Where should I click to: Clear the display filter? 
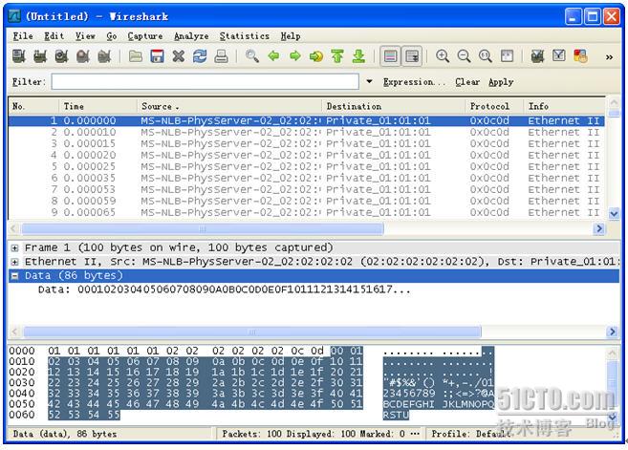point(467,82)
